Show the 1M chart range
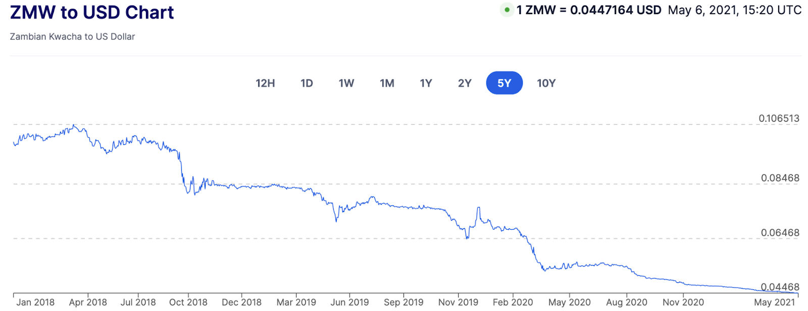 point(387,83)
